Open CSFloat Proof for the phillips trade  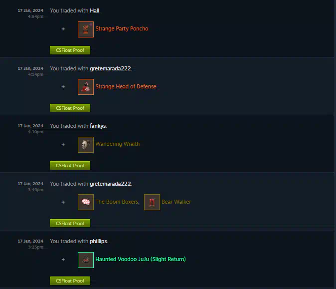coord(70,281)
